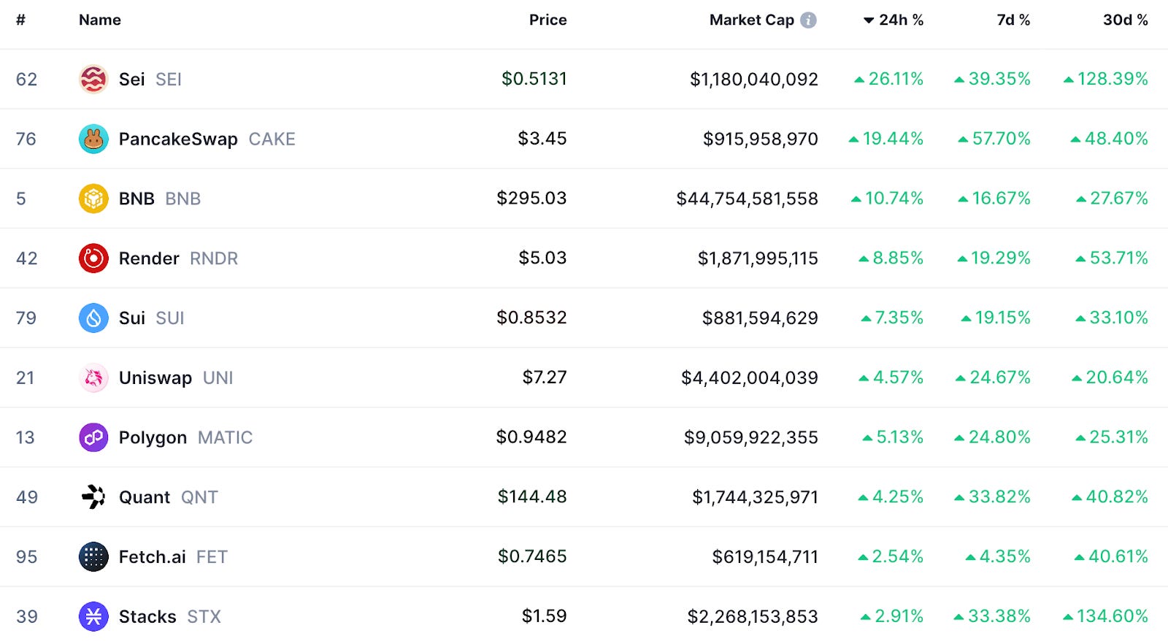Click PancakeSwap price $3.45
Image resolution: width=1168 pixels, height=641 pixels.
click(542, 139)
